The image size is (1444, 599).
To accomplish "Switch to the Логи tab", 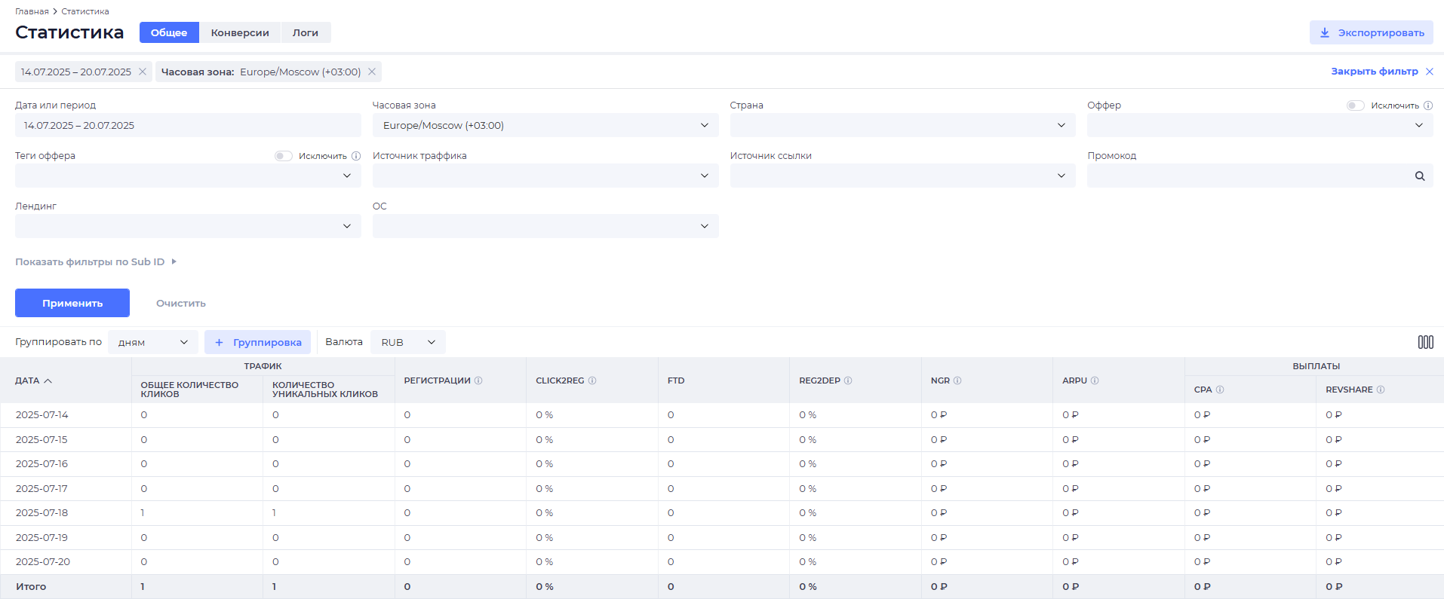I will click(x=305, y=32).
